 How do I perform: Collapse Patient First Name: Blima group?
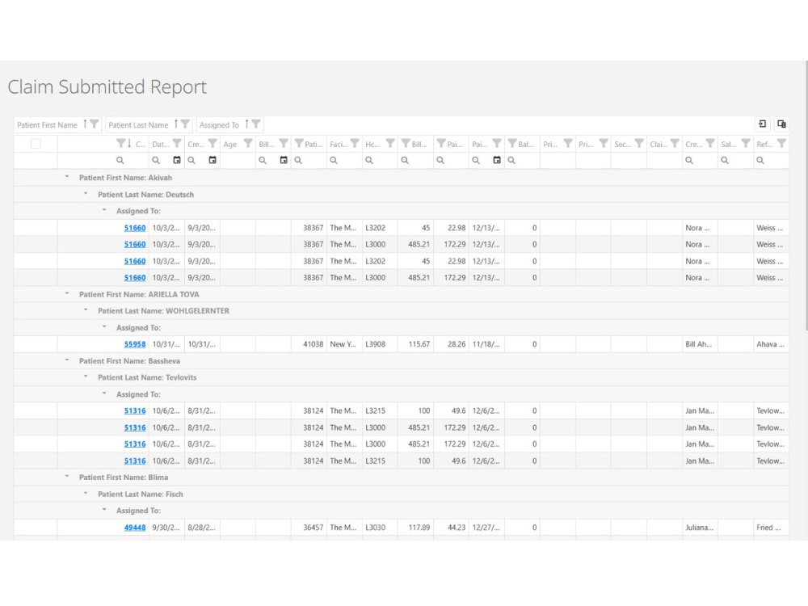click(67, 477)
